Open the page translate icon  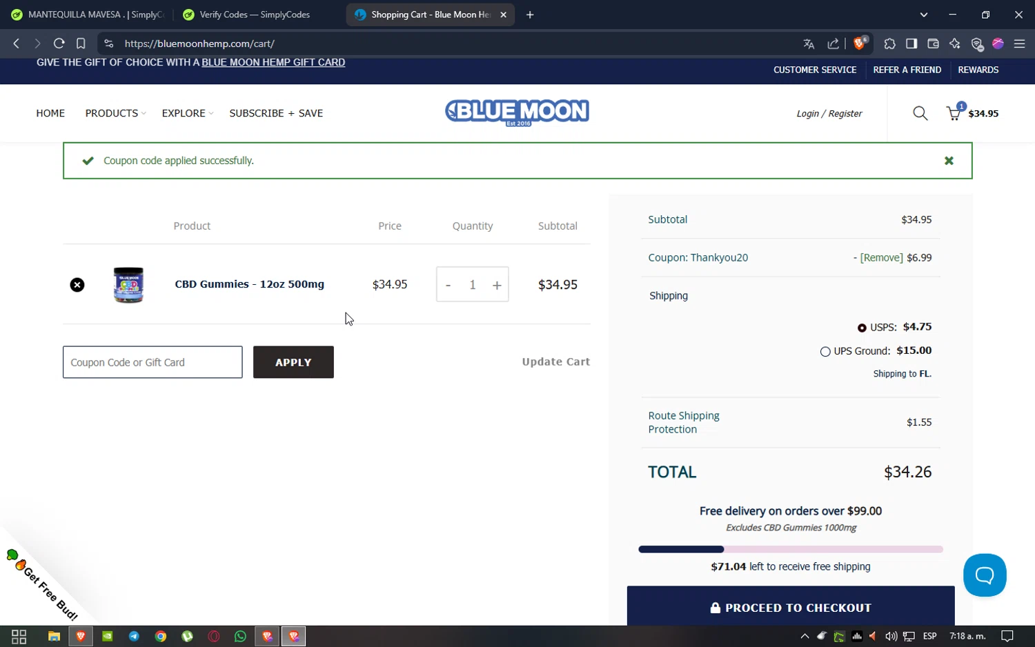[x=809, y=43]
